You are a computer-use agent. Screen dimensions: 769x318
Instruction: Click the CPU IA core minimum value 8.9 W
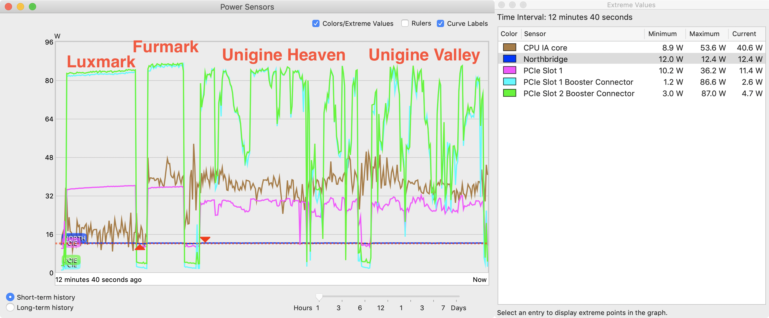[672, 48]
